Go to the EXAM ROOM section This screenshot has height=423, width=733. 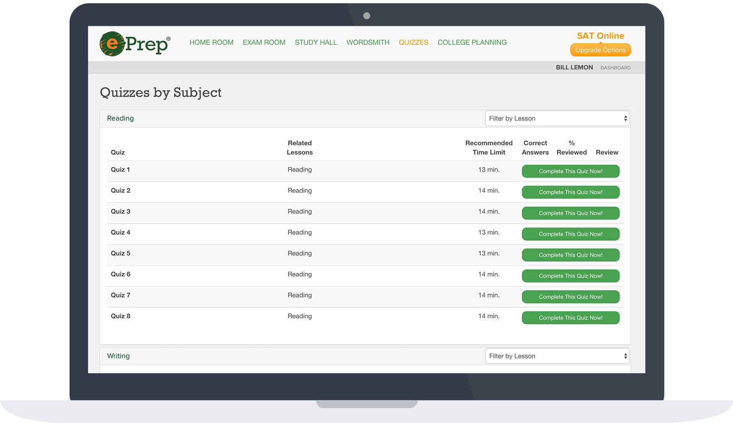(x=264, y=43)
